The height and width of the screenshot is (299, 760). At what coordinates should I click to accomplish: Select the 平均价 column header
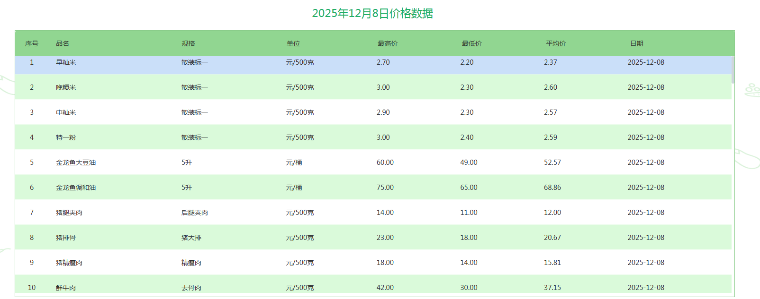(555, 43)
